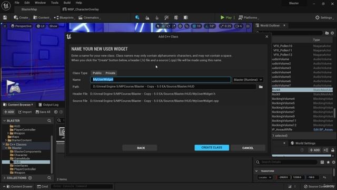Viewport: 337px width, 190px height.
Task: Click the class Name input field
Action: point(161,80)
